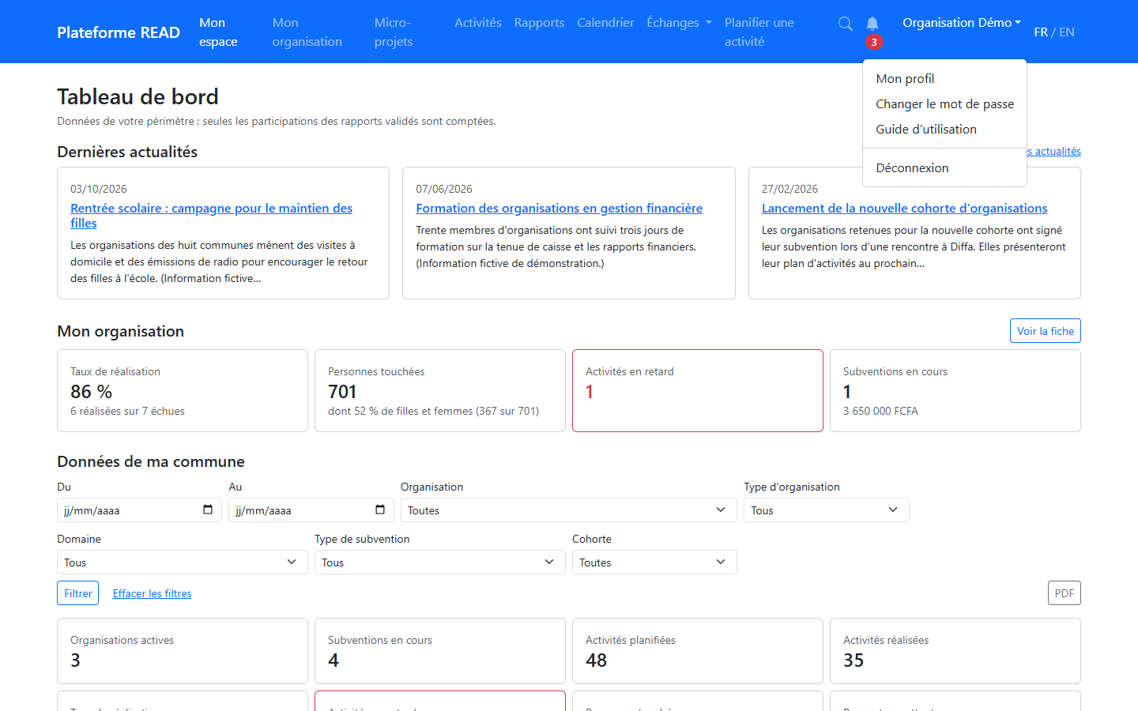Screen dimensions: 1138x711
Task: Click the Voir la fiche button
Action: click(x=1046, y=331)
